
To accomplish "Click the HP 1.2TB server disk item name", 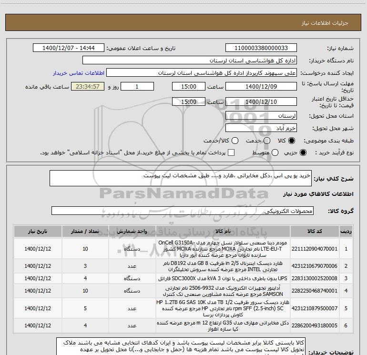I will coord(223,308).
